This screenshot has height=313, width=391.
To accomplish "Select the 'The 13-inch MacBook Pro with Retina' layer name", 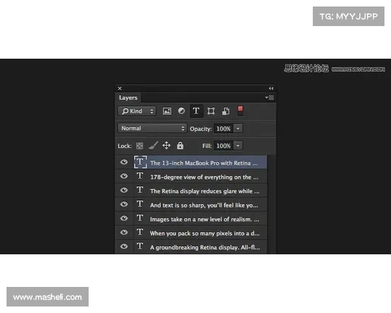I will coord(204,163).
